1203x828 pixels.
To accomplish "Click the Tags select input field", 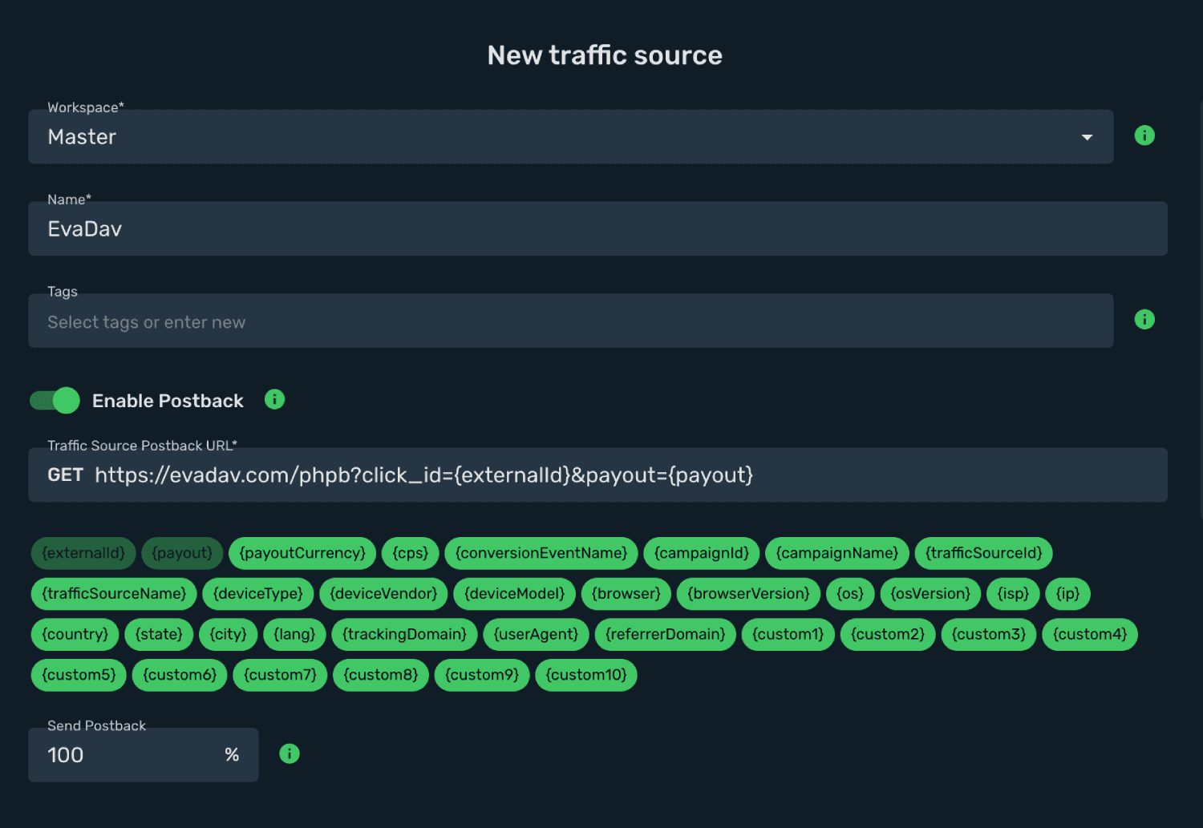I will pos(570,321).
